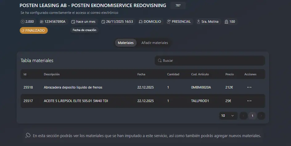Open the Añadir materiales tab

154,43
